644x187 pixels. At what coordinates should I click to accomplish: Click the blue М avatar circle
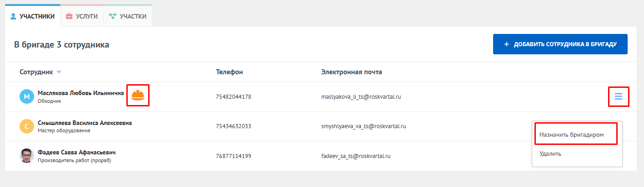click(27, 96)
